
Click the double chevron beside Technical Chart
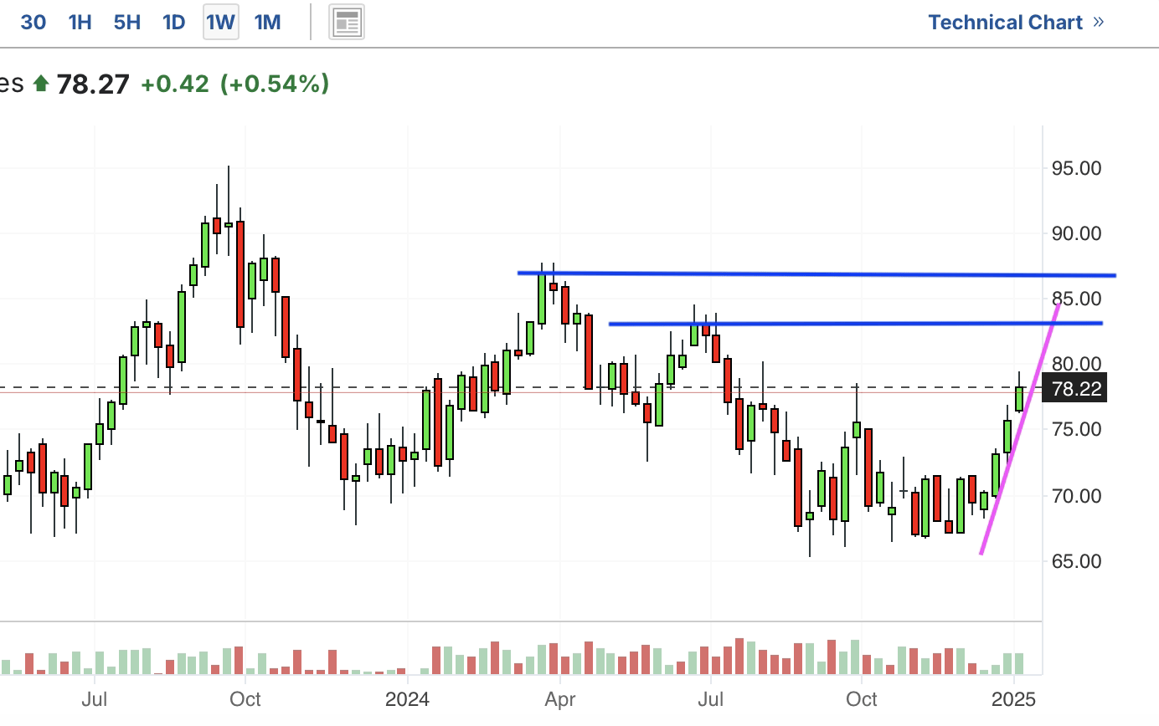click(x=1099, y=22)
